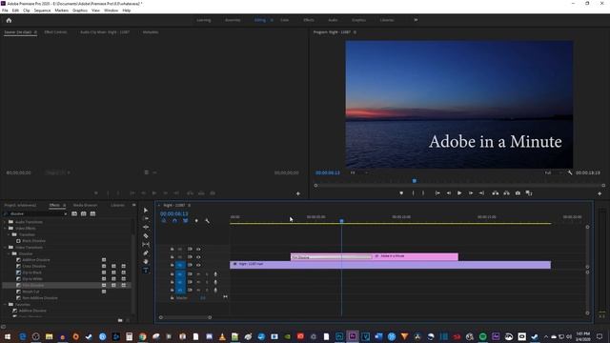This screenshot has height=343, width=610.
Task: Click the Export Frame camera icon
Action: pos(518,193)
